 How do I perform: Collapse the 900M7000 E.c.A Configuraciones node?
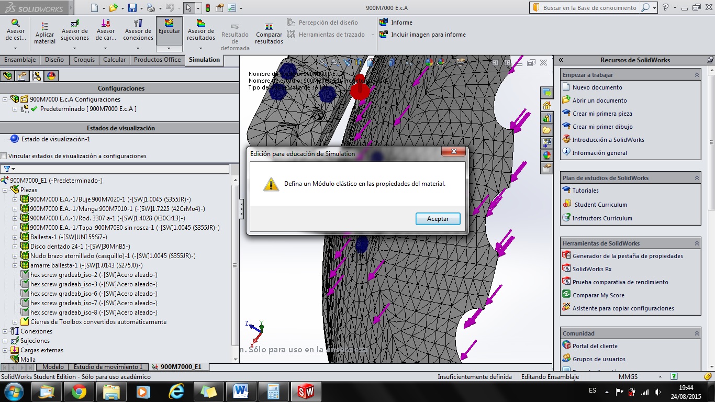click(x=5, y=99)
